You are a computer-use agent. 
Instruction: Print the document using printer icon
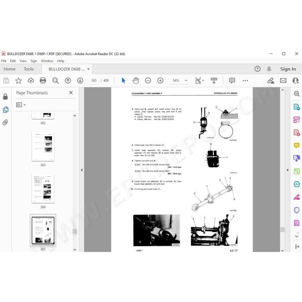pos(43,81)
